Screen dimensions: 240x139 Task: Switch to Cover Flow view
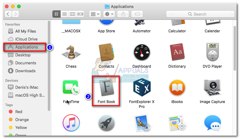pyautogui.click(x=80, y=14)
